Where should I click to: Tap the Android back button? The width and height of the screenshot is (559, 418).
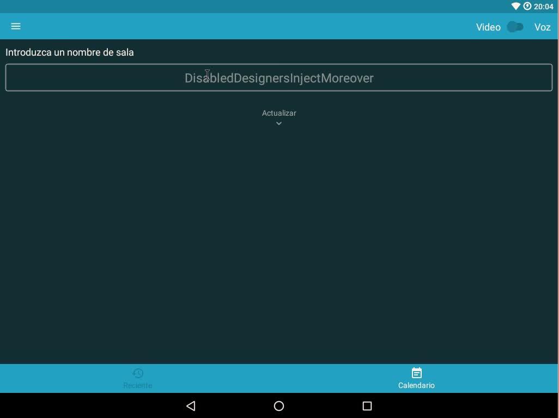point(191,406)
